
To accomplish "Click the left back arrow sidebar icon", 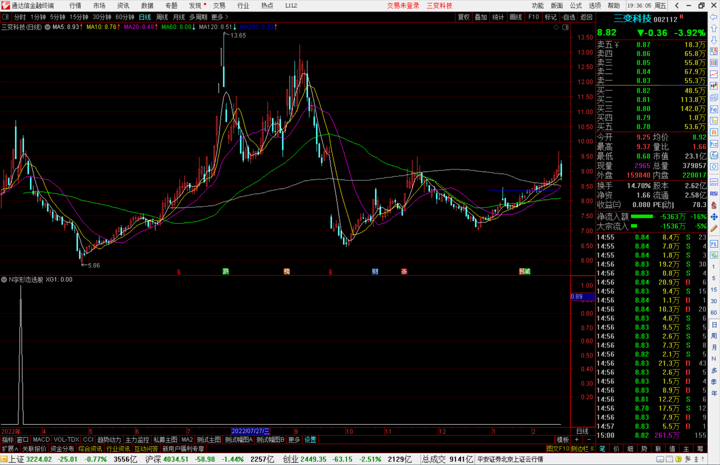I will tap(714, 17).
